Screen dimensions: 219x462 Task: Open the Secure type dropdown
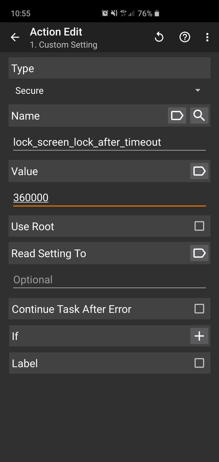point(109,90)
